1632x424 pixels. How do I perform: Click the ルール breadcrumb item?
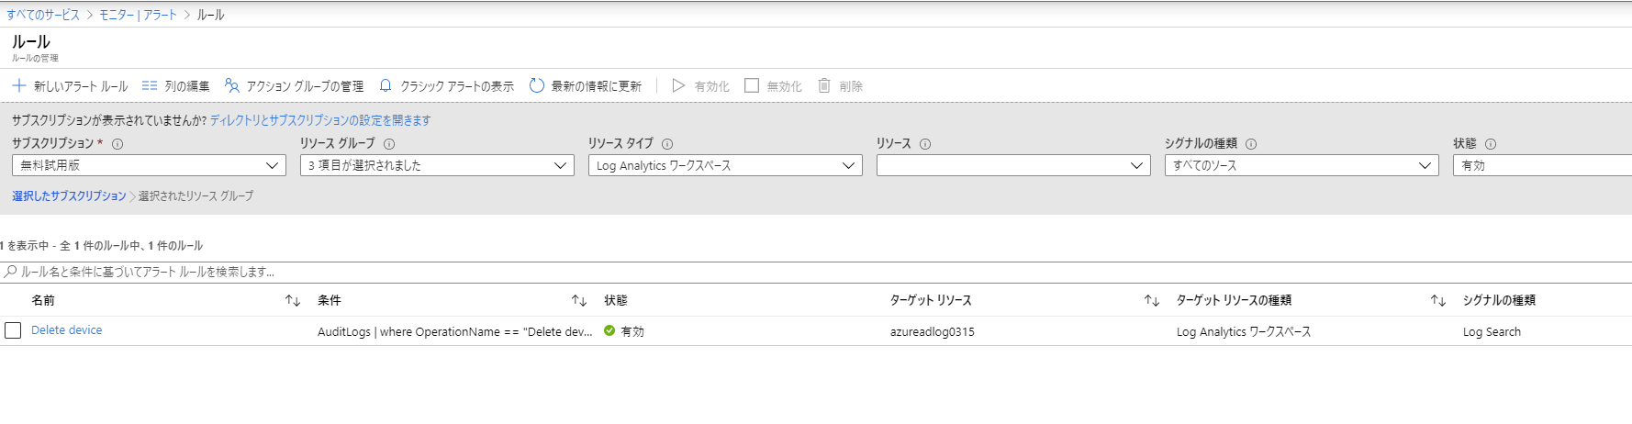[210, 15]
